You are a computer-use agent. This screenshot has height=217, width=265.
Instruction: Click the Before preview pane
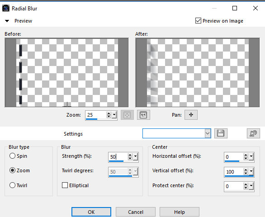tap(66, 72)
